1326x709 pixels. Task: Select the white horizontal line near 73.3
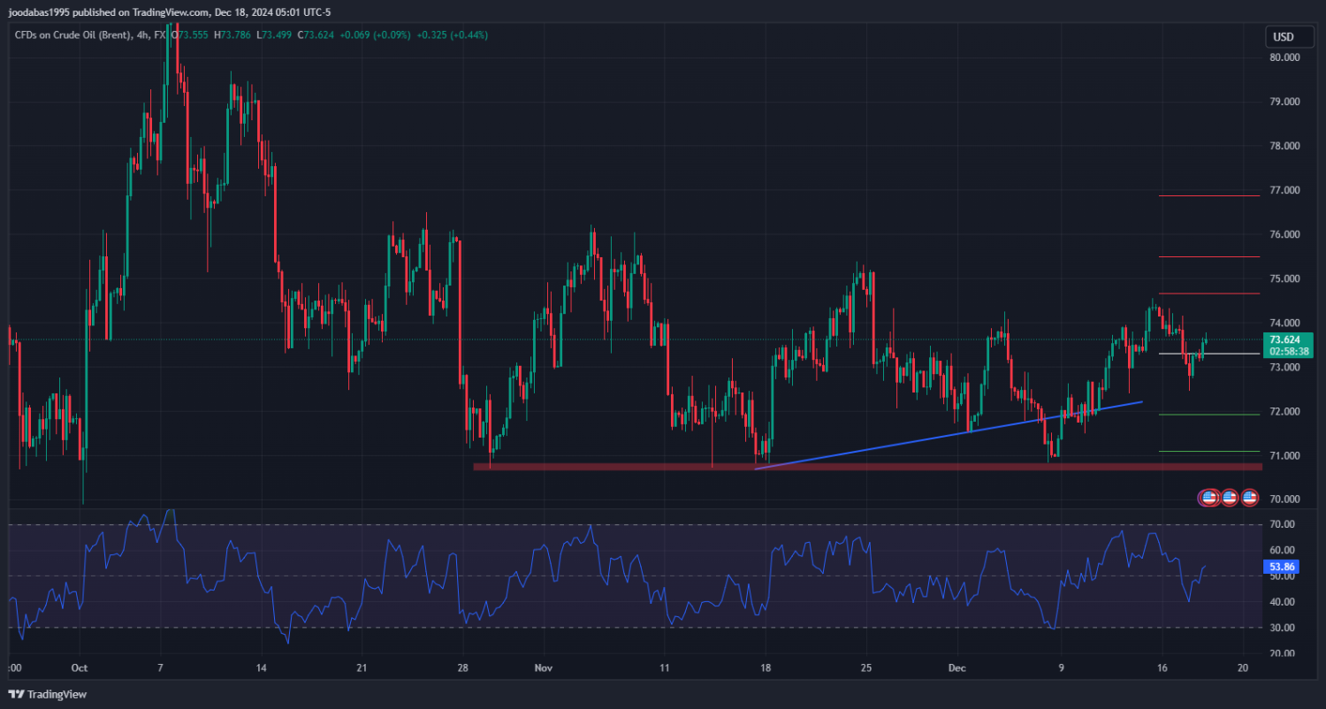(x=1209, y=354)
